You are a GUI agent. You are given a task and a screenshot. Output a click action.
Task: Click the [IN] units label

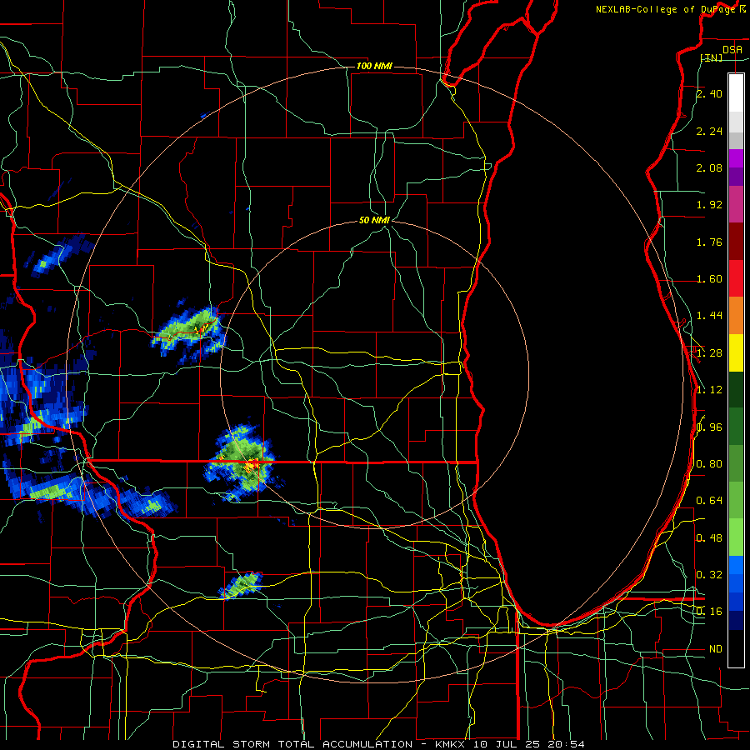[712, 57]
